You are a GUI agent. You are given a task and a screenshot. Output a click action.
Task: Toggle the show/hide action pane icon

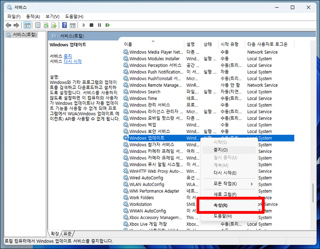pyautogui.click(x=73, y=25)
